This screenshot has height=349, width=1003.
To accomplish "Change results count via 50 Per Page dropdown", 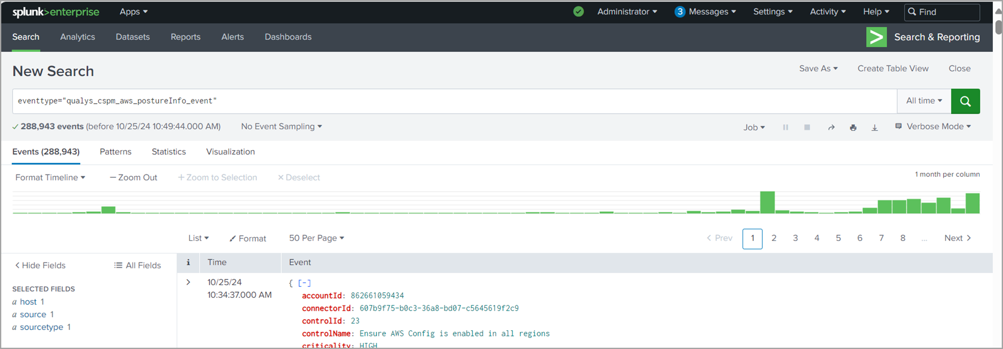I will (x=316, y=238).
